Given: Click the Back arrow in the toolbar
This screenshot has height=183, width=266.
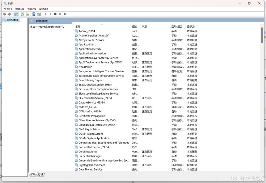Looking at the screenshot, I should tap(4, 14).
